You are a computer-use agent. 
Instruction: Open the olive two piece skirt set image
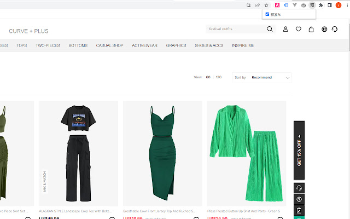point(17,153)
